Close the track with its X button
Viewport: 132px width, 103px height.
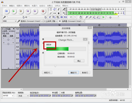[3, 29]
